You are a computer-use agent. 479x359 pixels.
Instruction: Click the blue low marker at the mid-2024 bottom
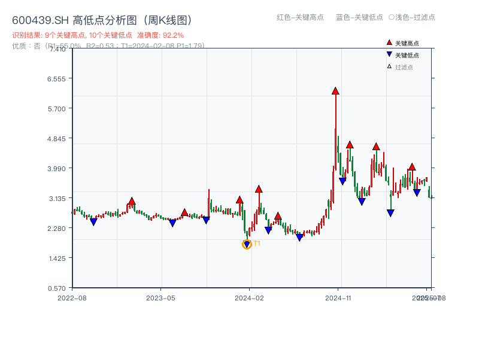(300, 238)
